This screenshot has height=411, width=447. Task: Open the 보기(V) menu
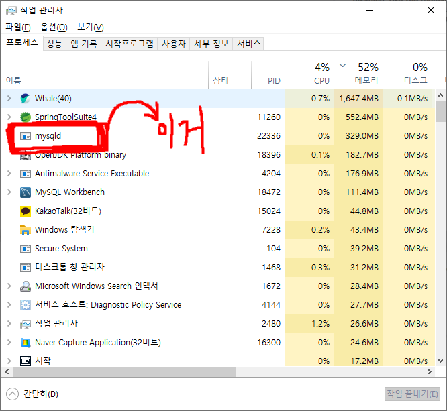coord(91,27)
